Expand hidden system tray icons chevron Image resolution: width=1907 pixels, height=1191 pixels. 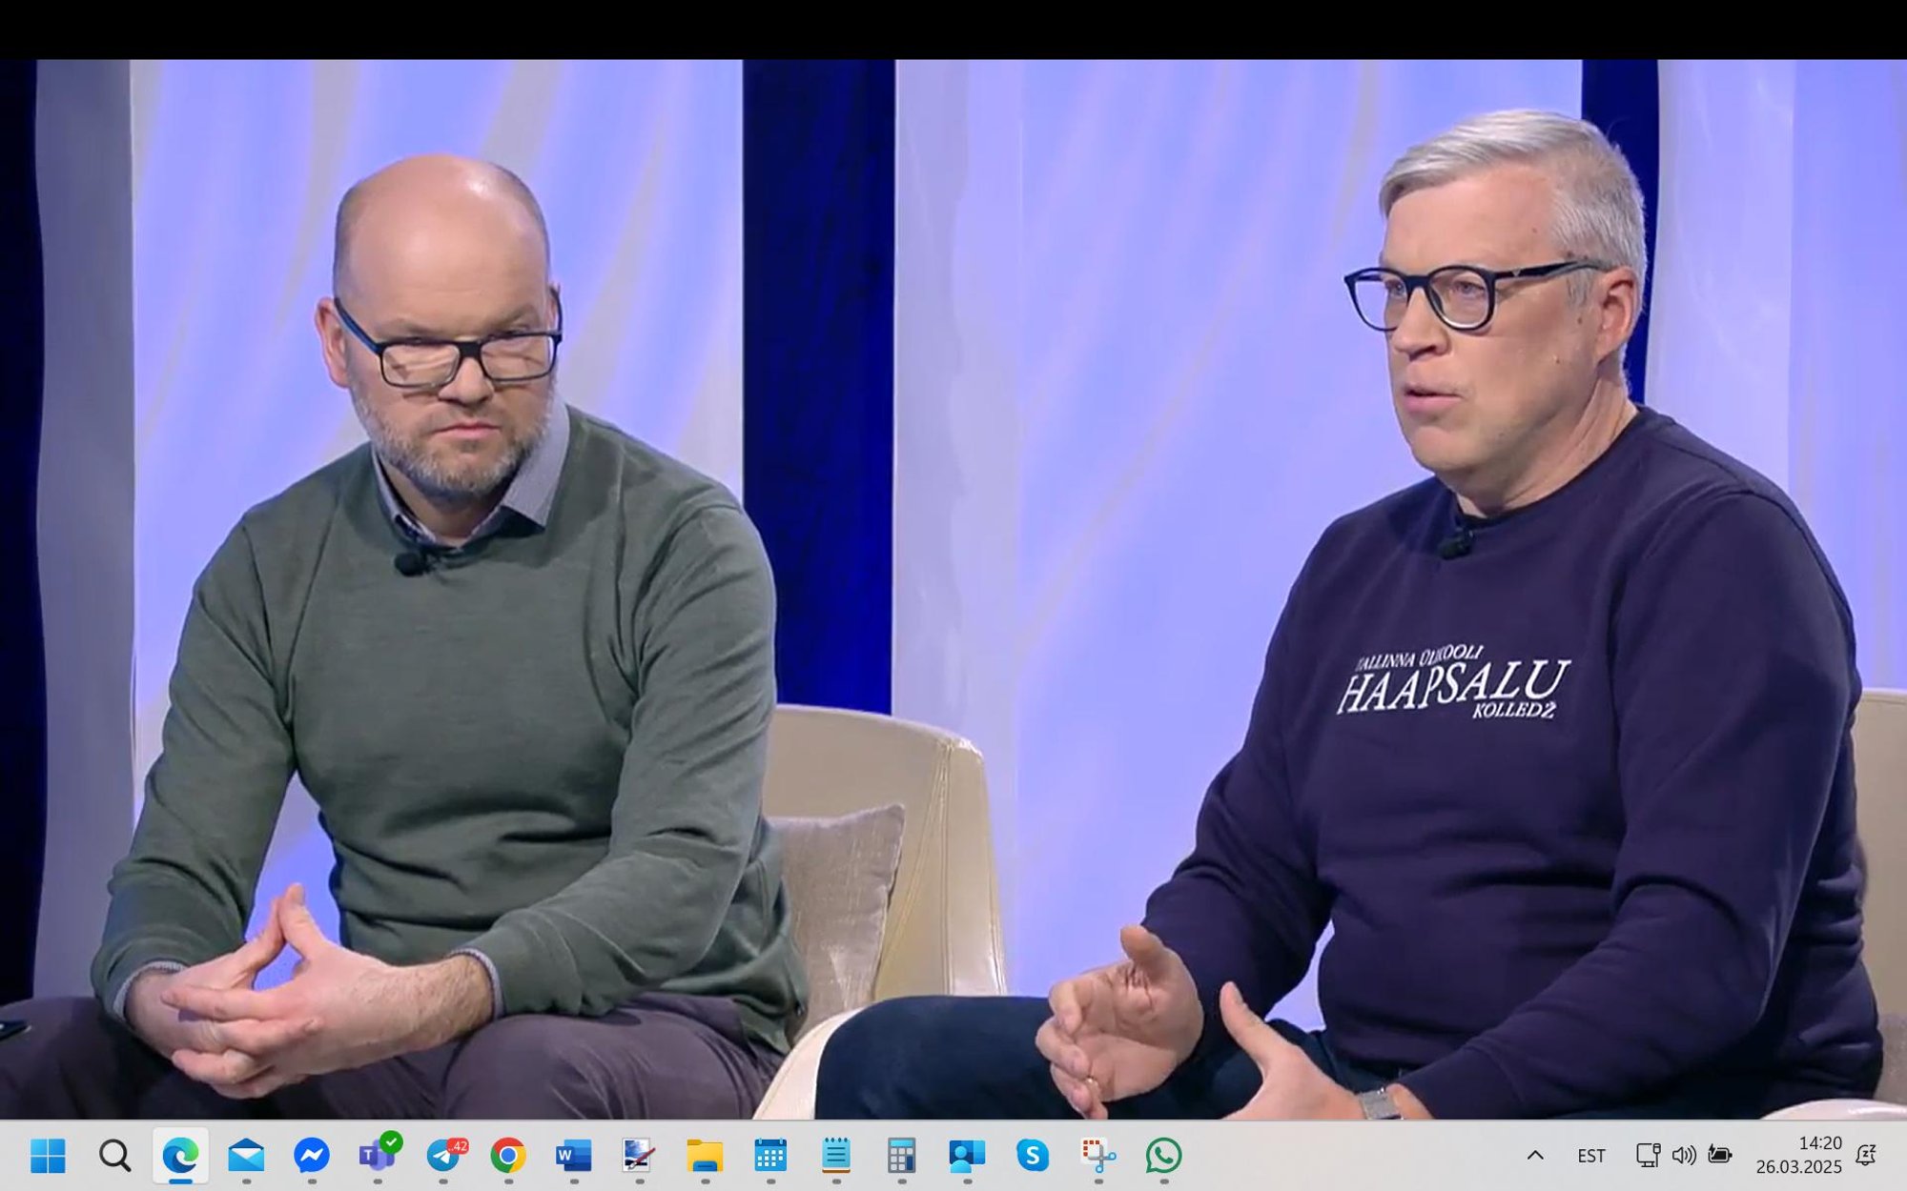coord(1535,1156)
